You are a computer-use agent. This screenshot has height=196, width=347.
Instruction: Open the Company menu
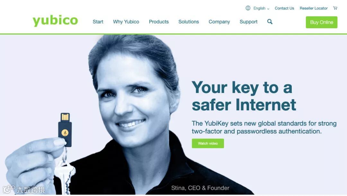(219, 22)
